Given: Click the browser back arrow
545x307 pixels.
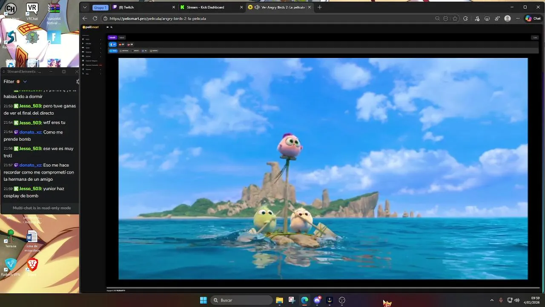Looking at the screenshot, I should [x=85, y=18].
